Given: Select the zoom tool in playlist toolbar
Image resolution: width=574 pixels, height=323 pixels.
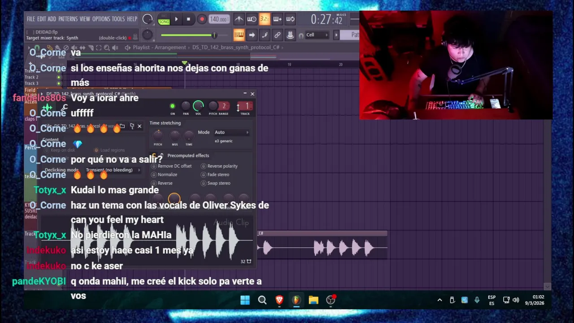Looking at the screenshot, I should pos(107,48).
